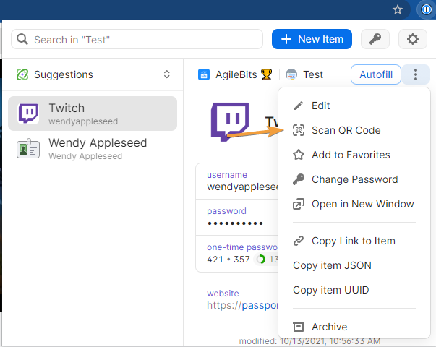Select Open in New Window

tap(362, 204)
